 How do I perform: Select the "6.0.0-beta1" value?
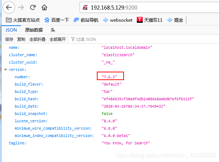point(116,136)
